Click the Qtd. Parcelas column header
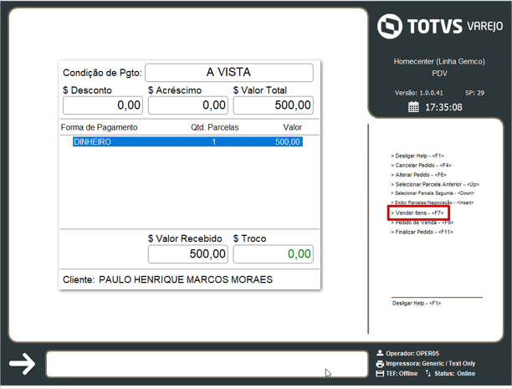512x389 pixels. 215,127
